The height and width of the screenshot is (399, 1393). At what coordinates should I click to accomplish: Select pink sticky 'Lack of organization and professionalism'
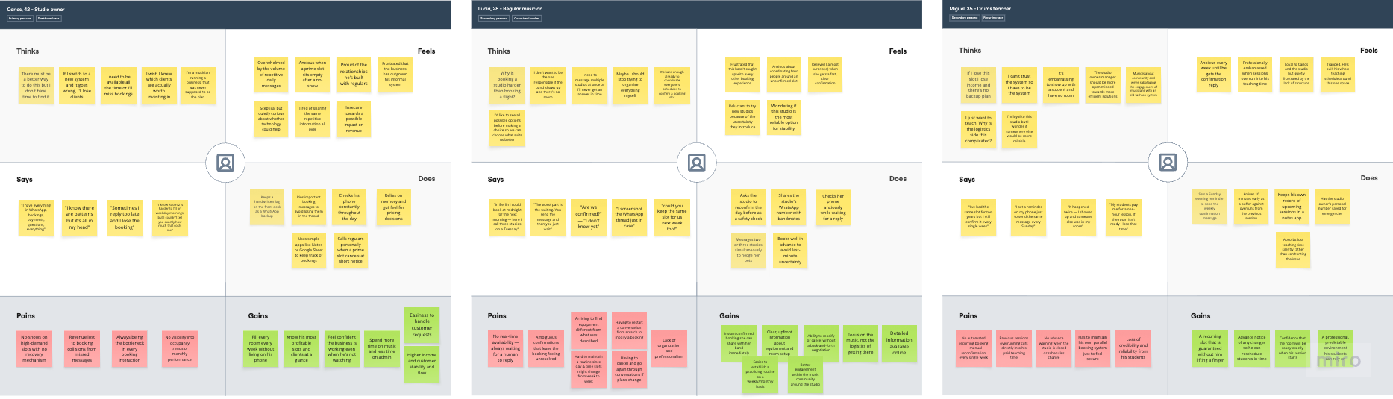point(669,348)
